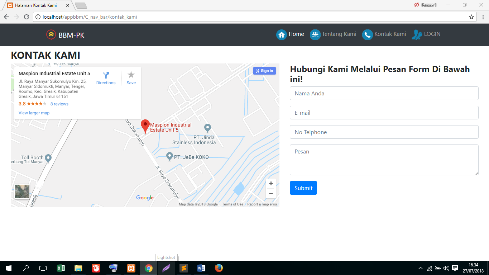
Task: Click the red Maspion Industrial Estate map pin
Action: pyautogui.click(x=145, y=127)
